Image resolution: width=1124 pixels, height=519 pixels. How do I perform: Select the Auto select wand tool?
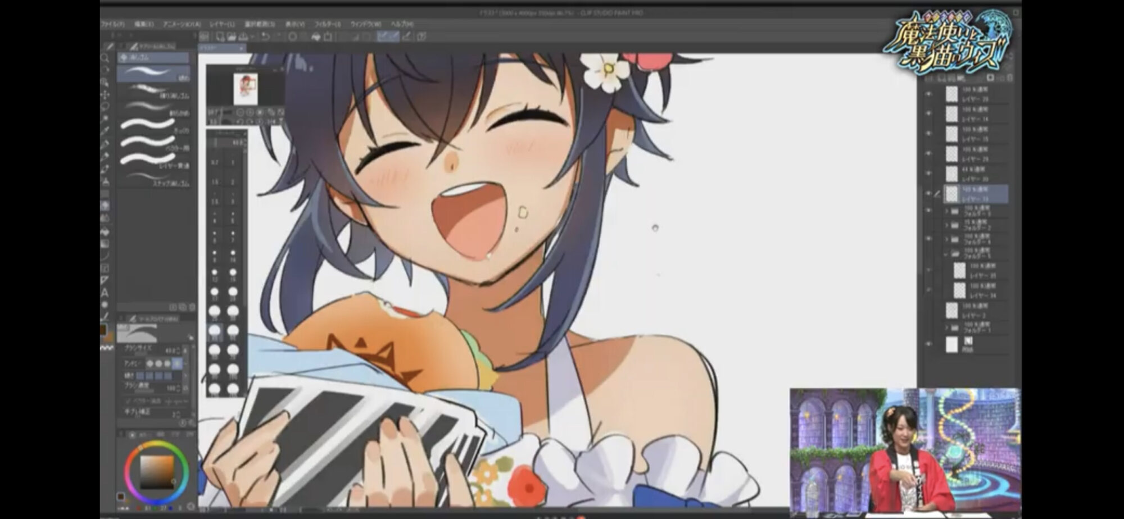point(105,119)
